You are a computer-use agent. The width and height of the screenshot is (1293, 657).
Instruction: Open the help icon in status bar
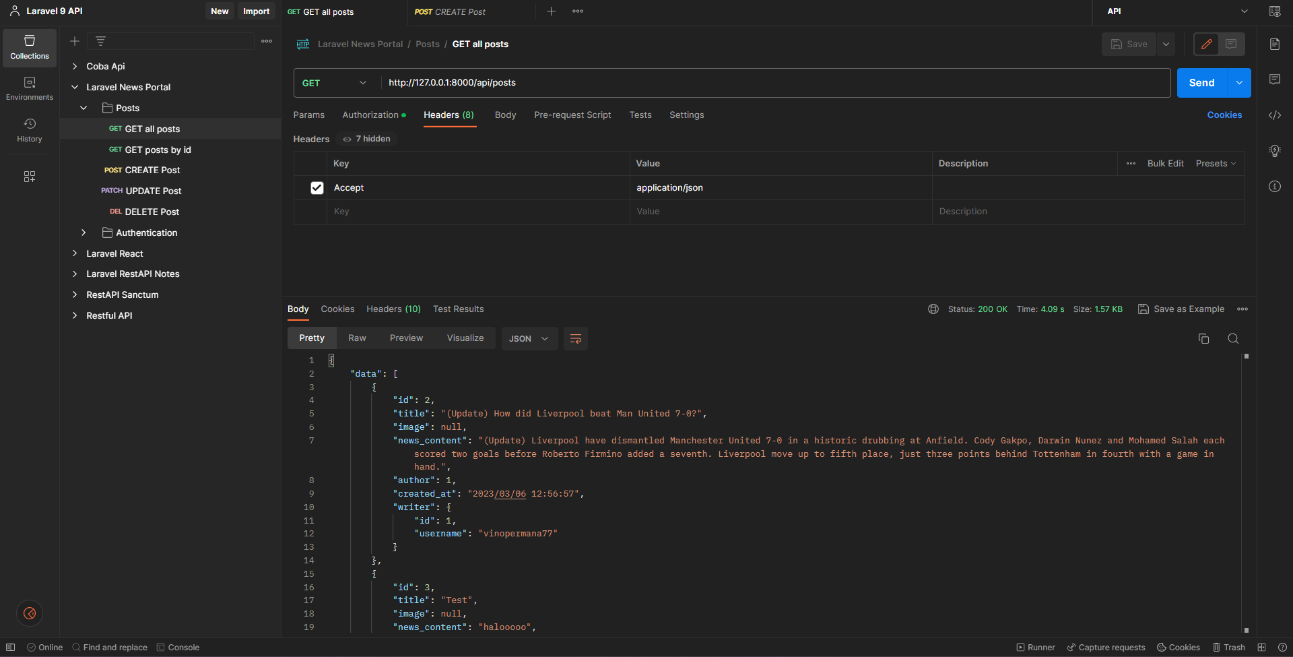pos(1282,648)
